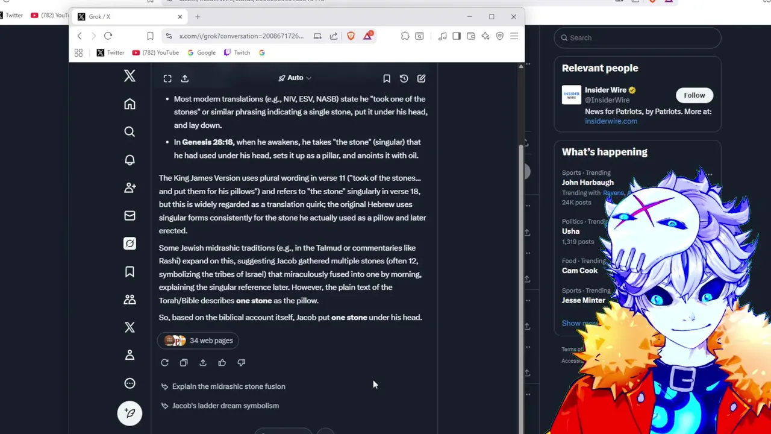Open the Follow people icon in sidebar
The image size is (771, 434).
tap(130, 187)
